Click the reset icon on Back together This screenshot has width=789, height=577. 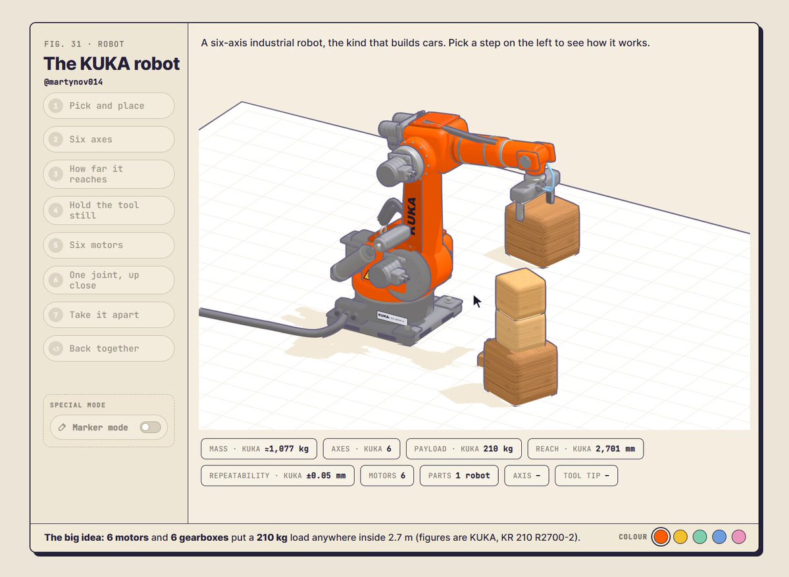click(x=56, y=348)
